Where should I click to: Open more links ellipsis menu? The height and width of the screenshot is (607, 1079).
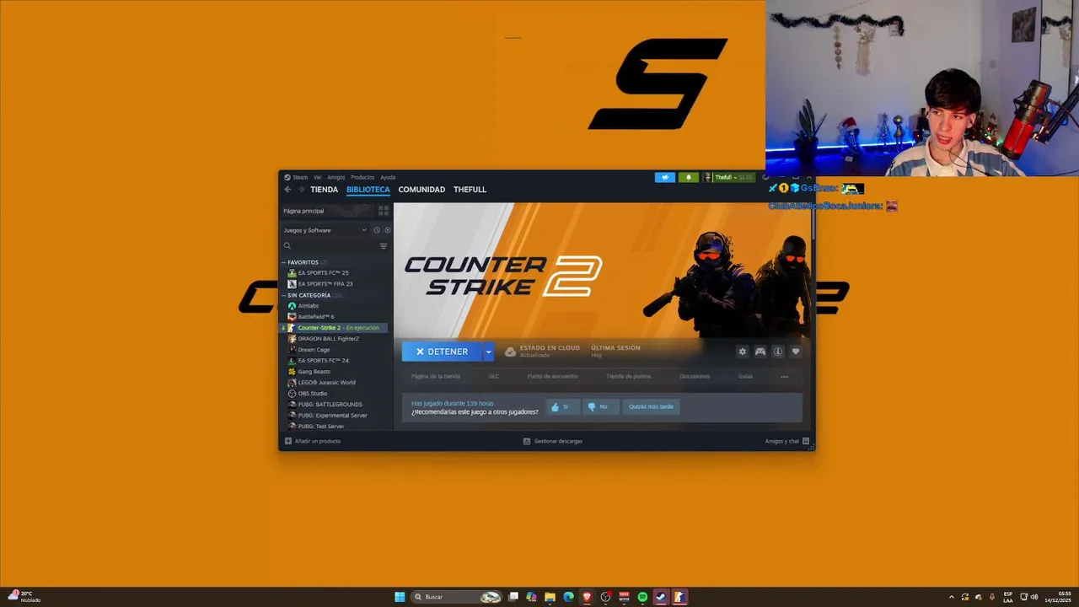pos(784,376)
